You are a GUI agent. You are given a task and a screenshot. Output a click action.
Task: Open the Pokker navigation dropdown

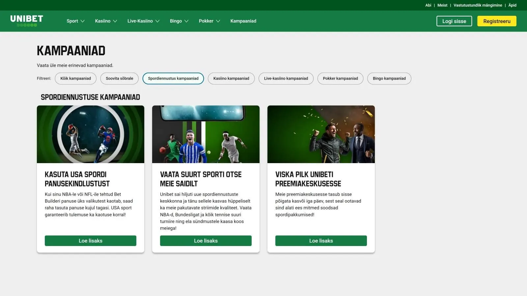click(209, 21)
